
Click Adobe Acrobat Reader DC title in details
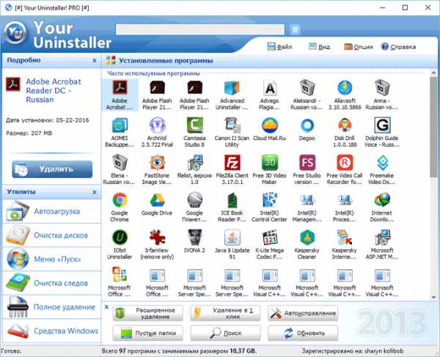tap(54, 91)
